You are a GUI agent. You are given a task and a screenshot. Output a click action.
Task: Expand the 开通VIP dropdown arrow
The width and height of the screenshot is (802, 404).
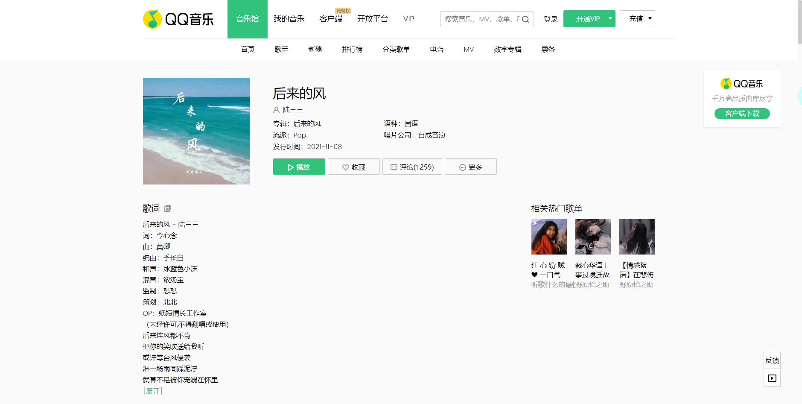pos(610,18)
